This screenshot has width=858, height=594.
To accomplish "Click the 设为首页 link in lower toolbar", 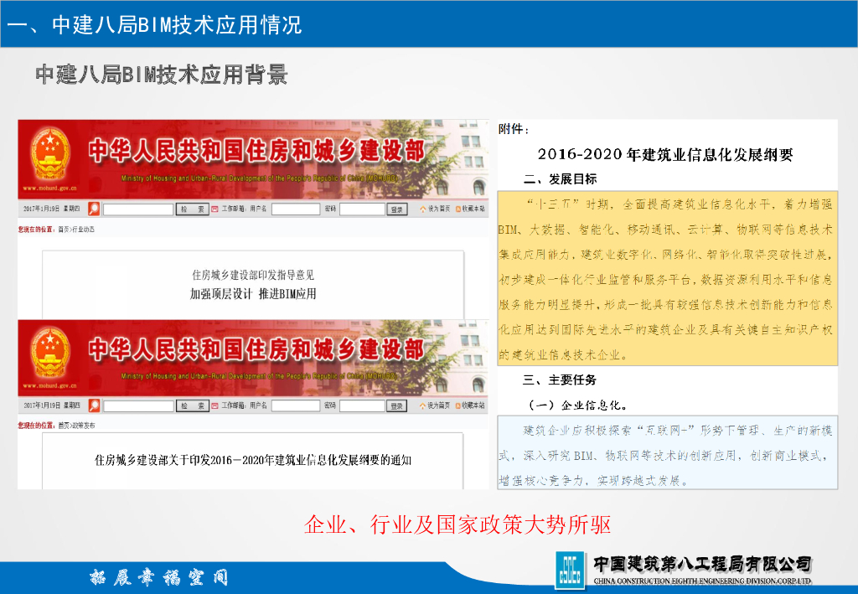I will click(439, 405).
